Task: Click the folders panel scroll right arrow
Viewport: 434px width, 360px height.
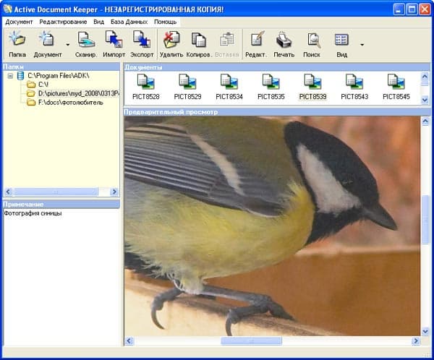Action: click(114, 192)
